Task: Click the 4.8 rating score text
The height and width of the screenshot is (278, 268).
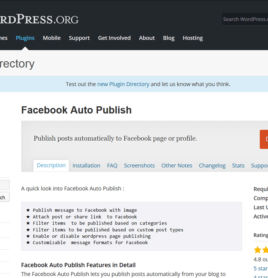Action: [x=261, y=259]
